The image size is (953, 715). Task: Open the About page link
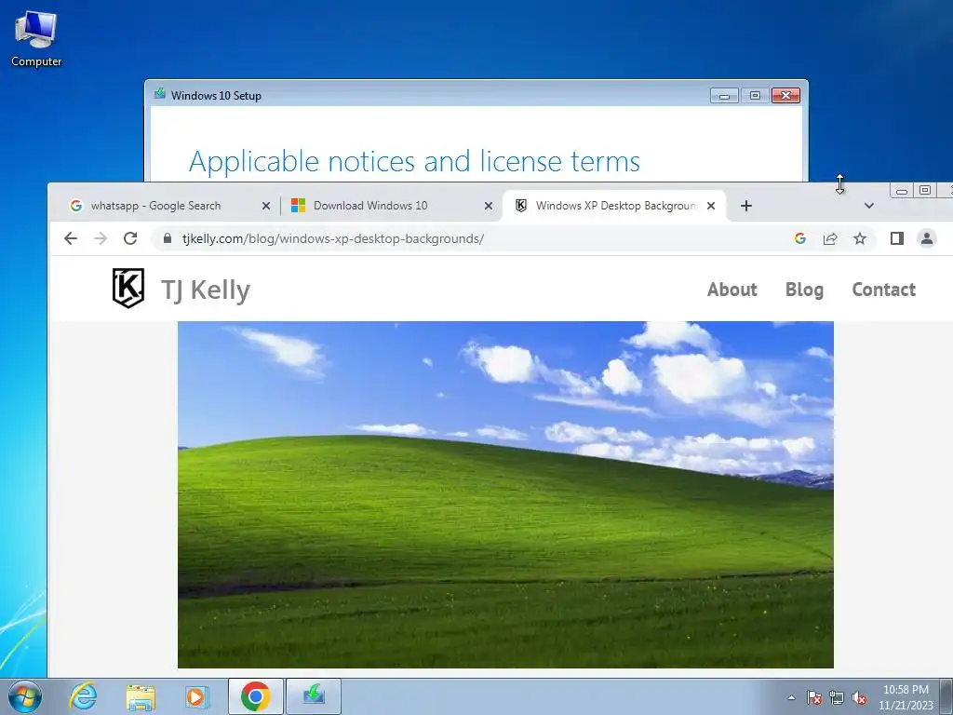coord(732,290)
